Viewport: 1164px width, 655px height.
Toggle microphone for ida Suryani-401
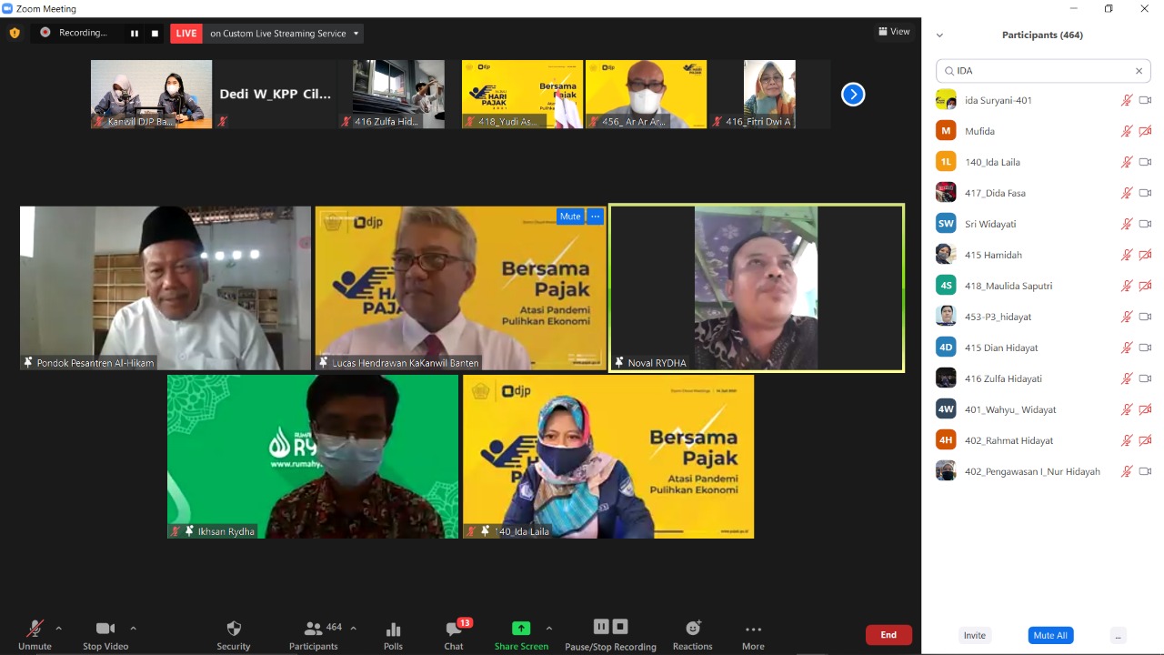(1127, 100)
